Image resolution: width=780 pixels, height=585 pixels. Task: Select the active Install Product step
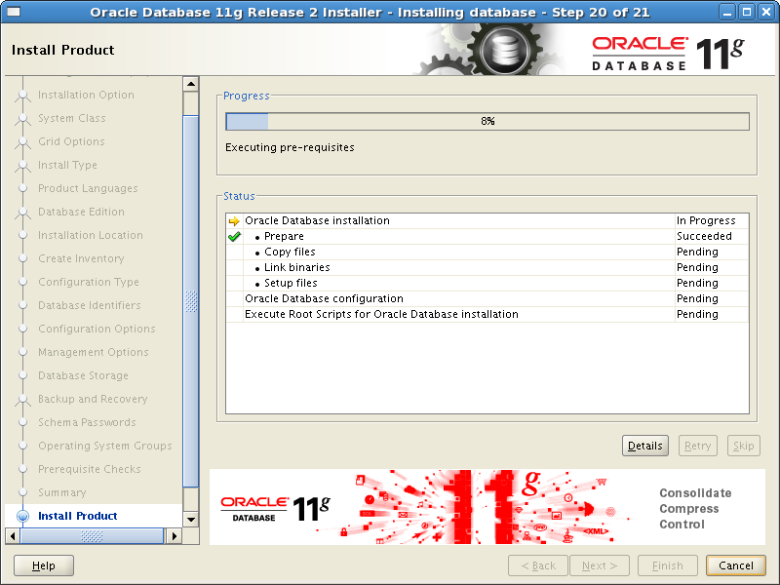click(78, 516)
